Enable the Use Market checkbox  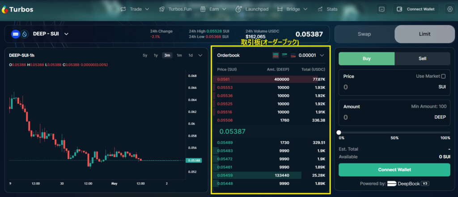click(443, 76)
